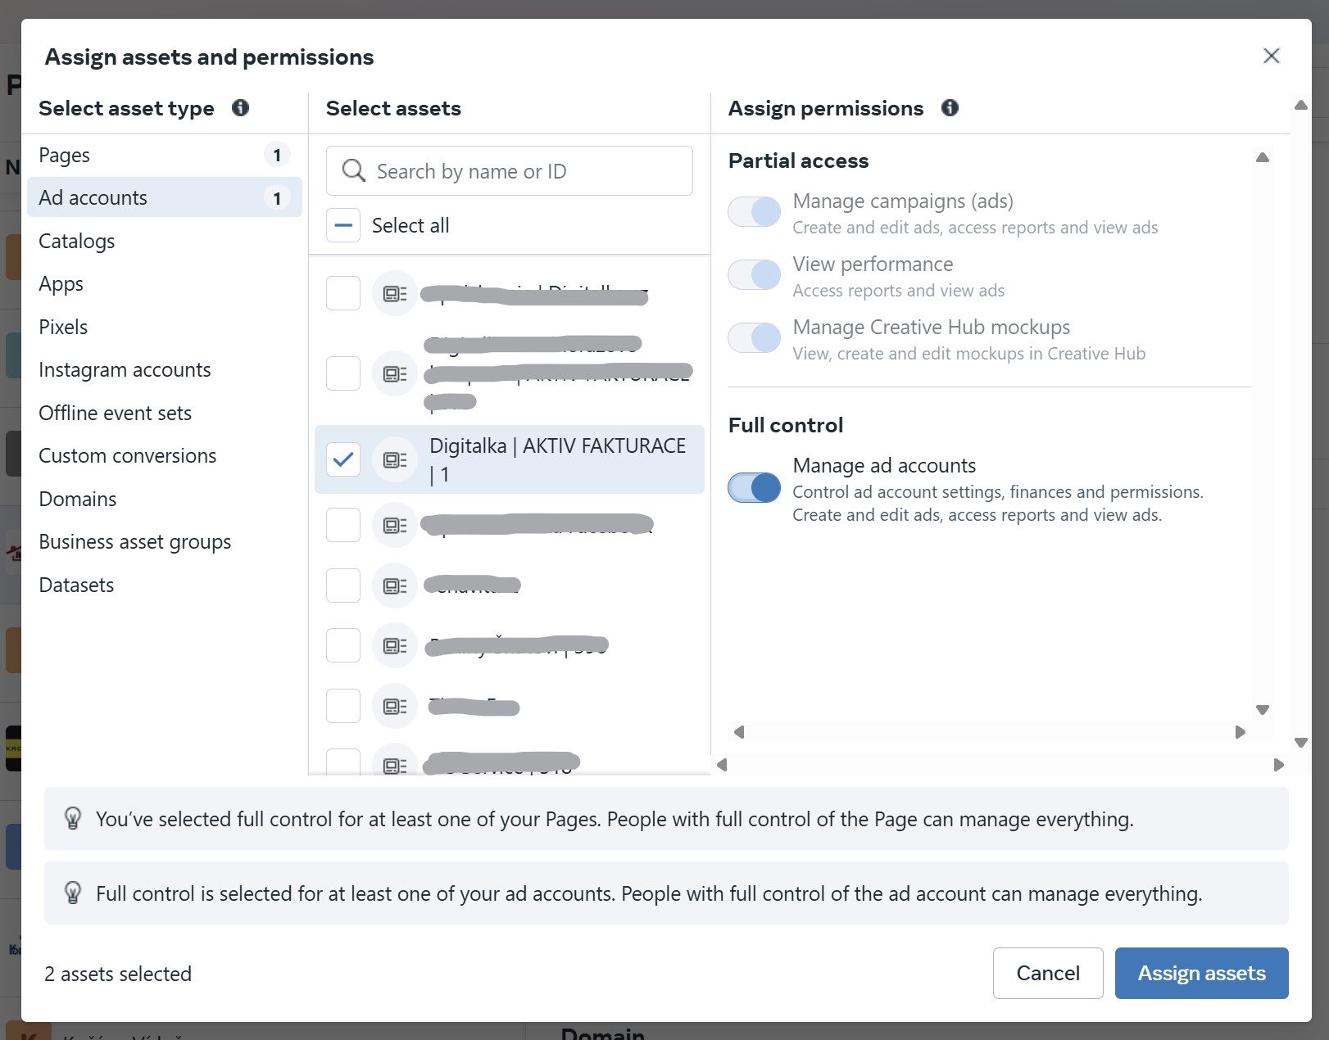Screen dimensions: 1329x1040
Task: Click lightbulb icon in ad accounts notice
Action: [73, 893]
